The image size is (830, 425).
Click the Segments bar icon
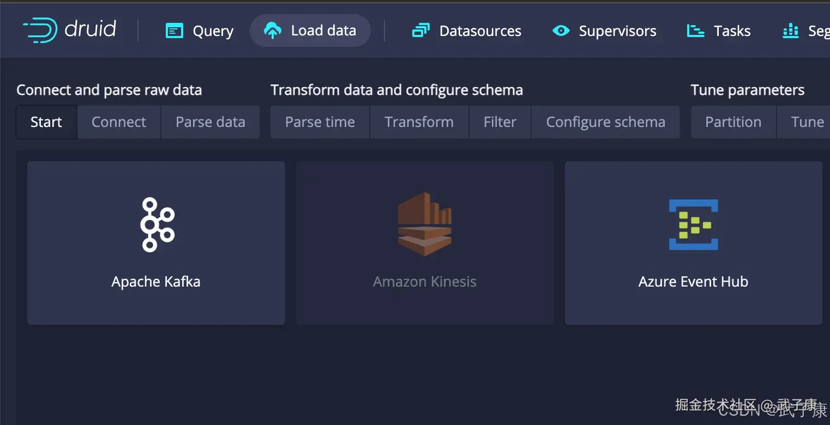coord(790,31)
